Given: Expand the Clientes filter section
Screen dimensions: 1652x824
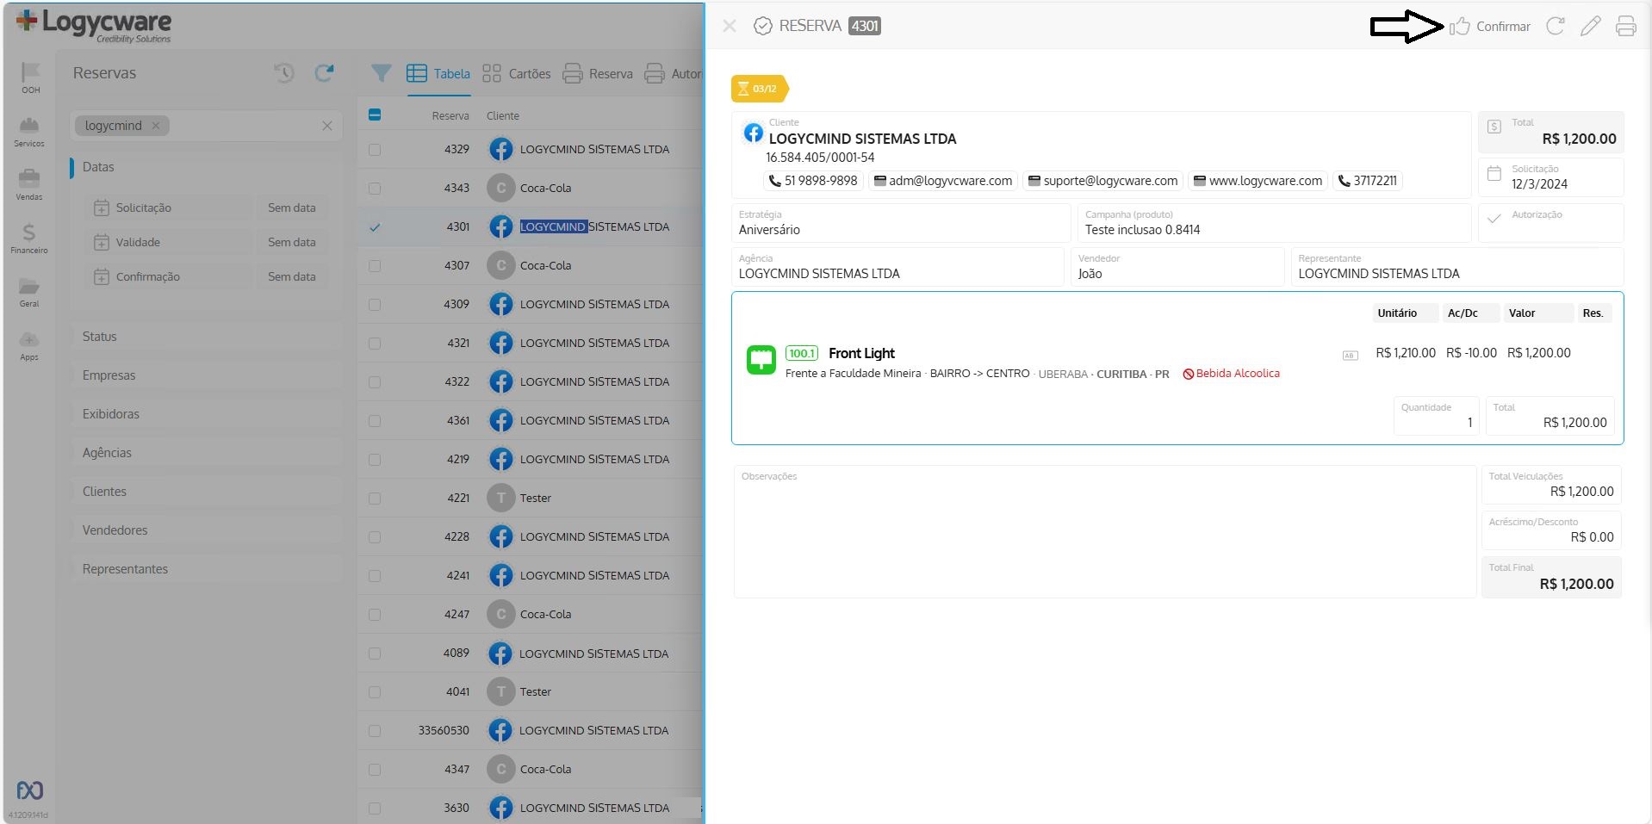Looking at the screenshot, I should pyautogui.click(x=207, y=492).
